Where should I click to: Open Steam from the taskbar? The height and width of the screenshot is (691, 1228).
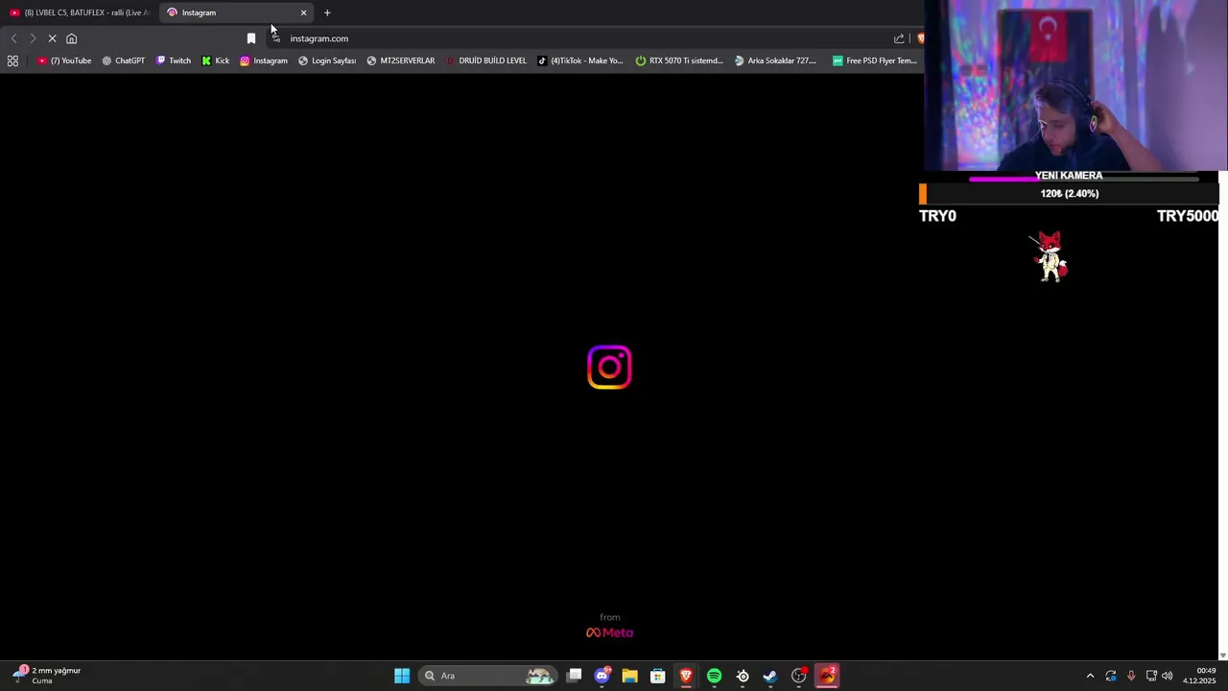(770, 676)
